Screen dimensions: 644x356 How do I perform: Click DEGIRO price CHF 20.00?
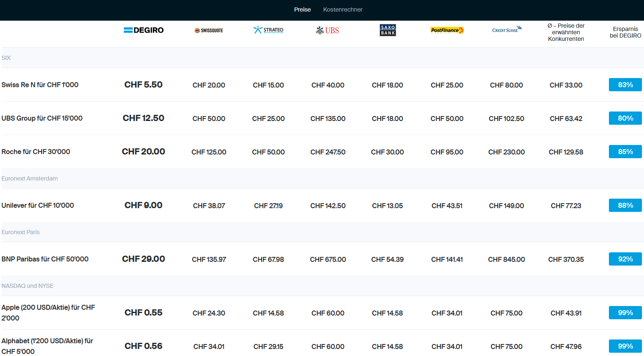coord(144,152)
